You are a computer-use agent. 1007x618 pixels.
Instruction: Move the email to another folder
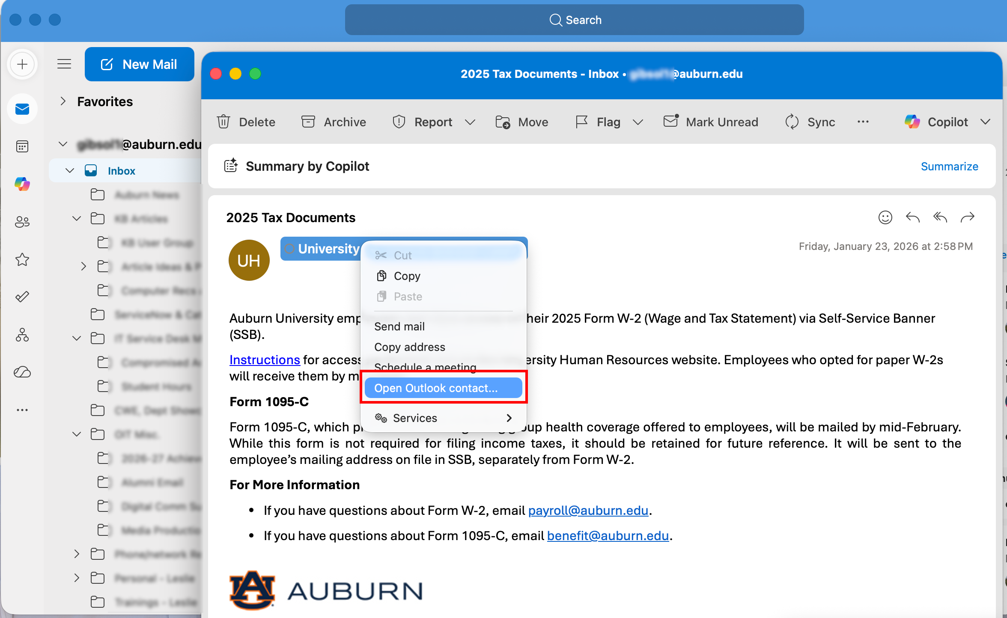pos(522,122)
